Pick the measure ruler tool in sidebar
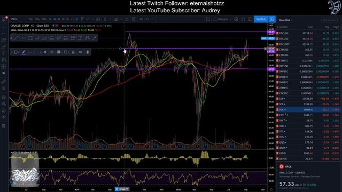 pos(4,82)
